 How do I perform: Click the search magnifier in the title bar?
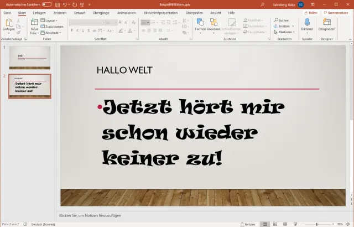[262, 4]
